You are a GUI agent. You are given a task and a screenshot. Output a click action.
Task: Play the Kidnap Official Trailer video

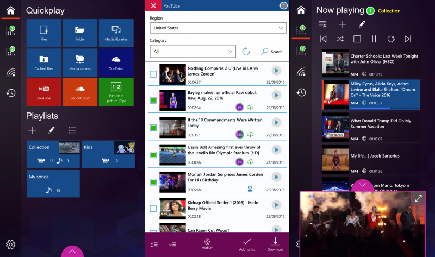(x=276, y=205)
